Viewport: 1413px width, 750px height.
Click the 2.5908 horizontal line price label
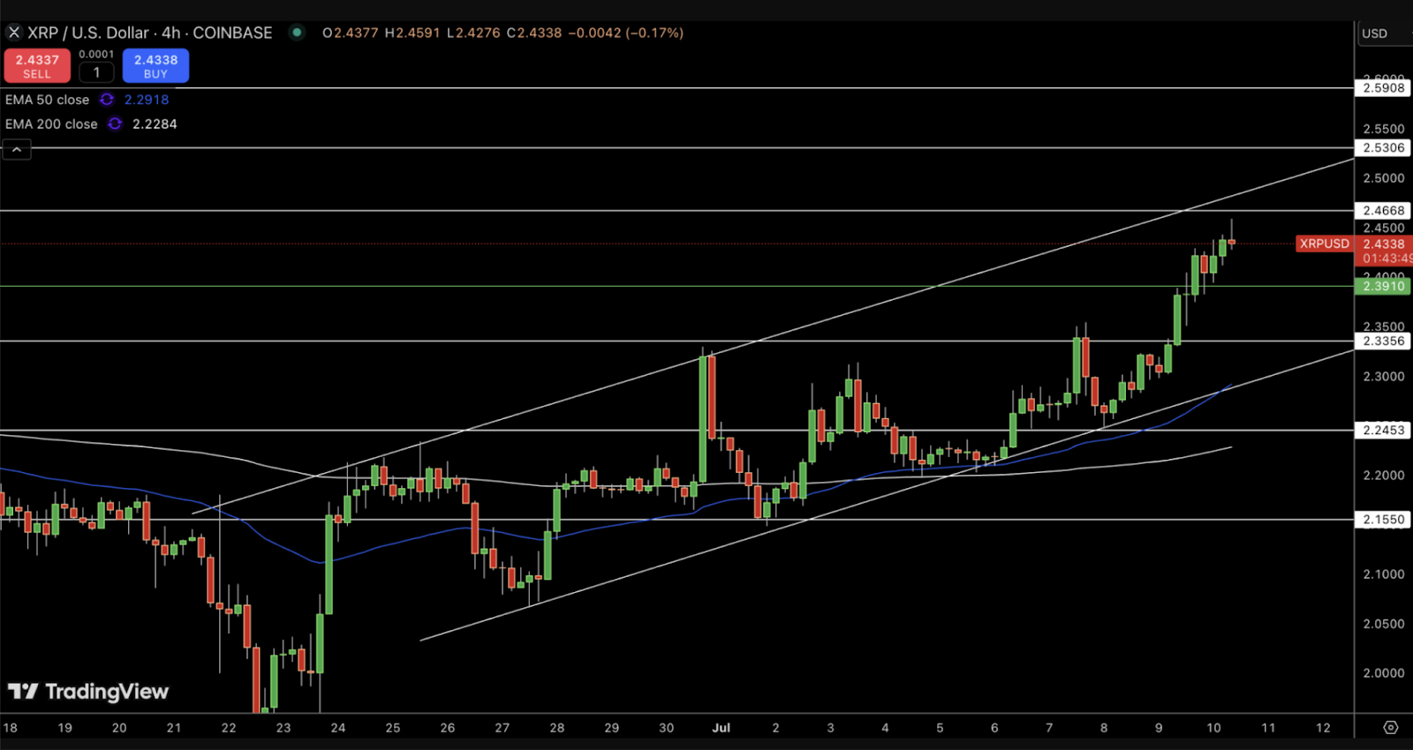1383,87
